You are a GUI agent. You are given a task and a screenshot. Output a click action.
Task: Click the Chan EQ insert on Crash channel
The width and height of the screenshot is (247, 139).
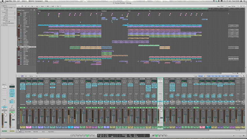(28, 84)
